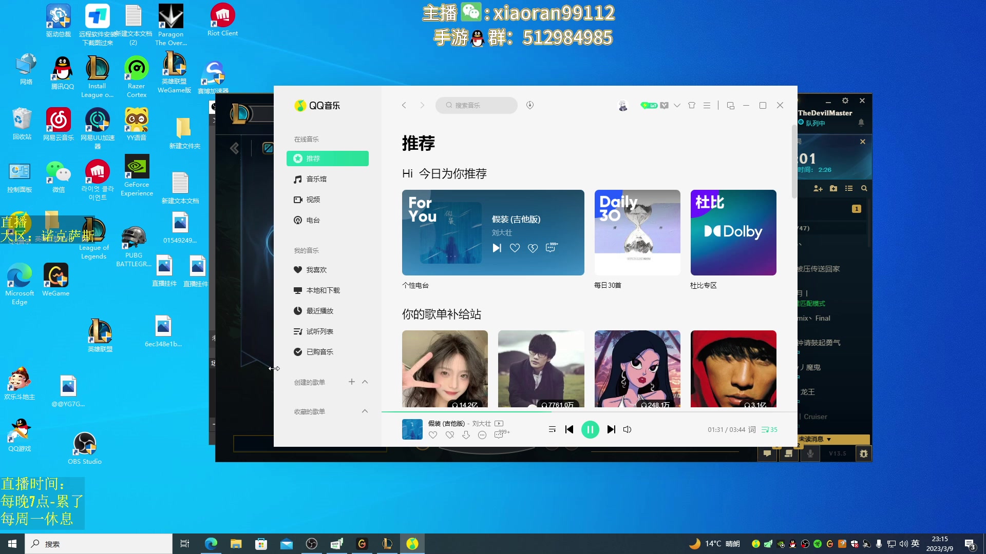Open the user avatar profile in QQ Music
986x554 pixels.
click(623, 106)
